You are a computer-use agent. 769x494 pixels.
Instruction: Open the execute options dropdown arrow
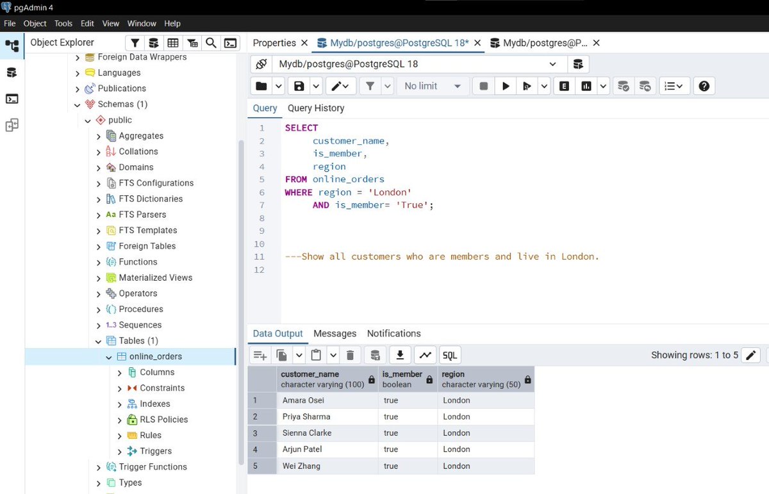click(544, 86)
